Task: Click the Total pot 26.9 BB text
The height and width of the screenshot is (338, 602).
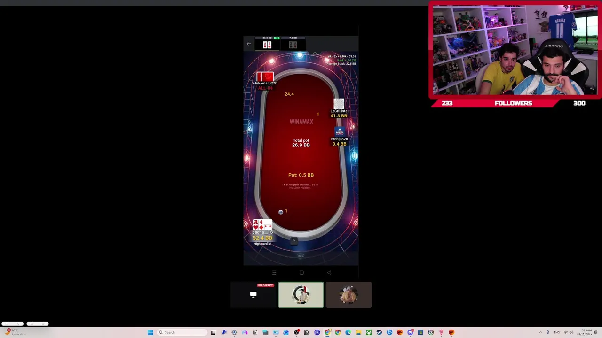Action: pos(301,143)
